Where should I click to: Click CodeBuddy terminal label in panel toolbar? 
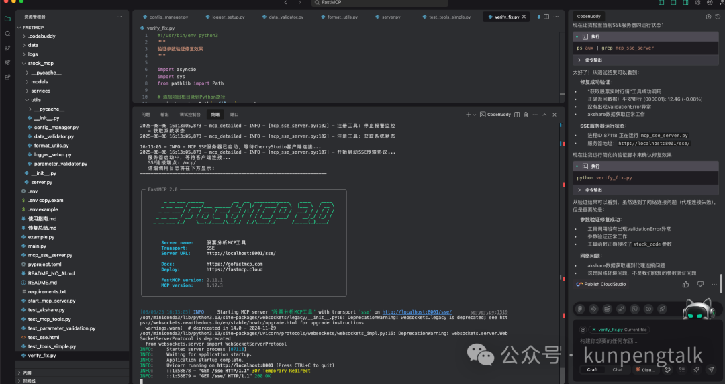click(x=495, y=115)
